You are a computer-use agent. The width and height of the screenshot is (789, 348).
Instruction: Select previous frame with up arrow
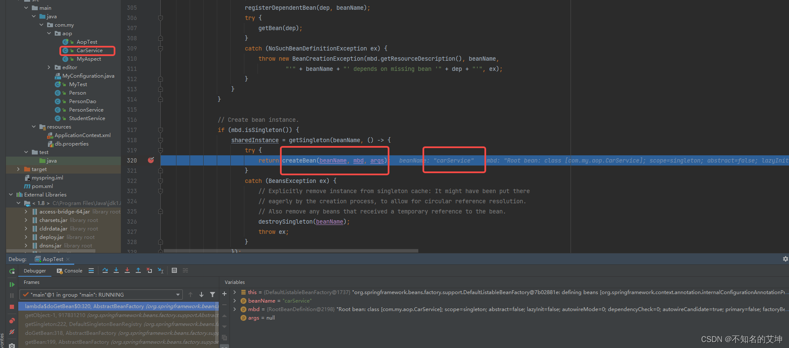(x=190, y=295)
